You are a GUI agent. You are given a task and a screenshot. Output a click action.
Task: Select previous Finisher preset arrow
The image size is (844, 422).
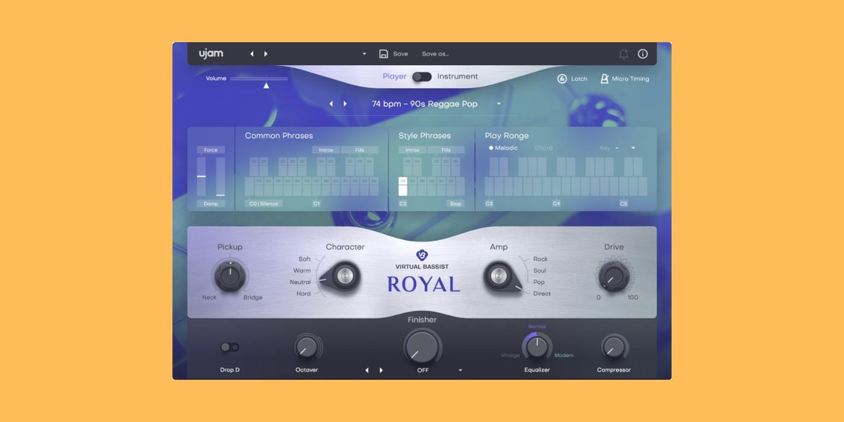pyautogui.click(x=367, y=370)
